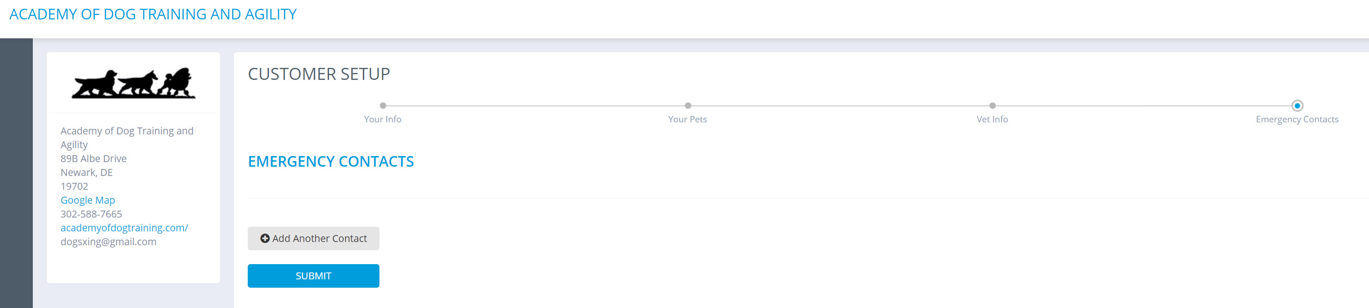Image resolution: width=1369 pixels, height=308 pixels.
Task: Select the Your Pets step dot
Action: point(688,106)
